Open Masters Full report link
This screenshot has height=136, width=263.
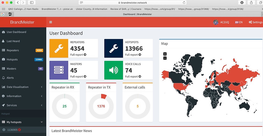[x=78, y=77]
